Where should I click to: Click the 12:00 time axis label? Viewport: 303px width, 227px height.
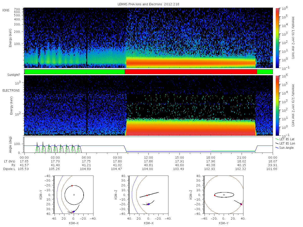coord(148,157)
